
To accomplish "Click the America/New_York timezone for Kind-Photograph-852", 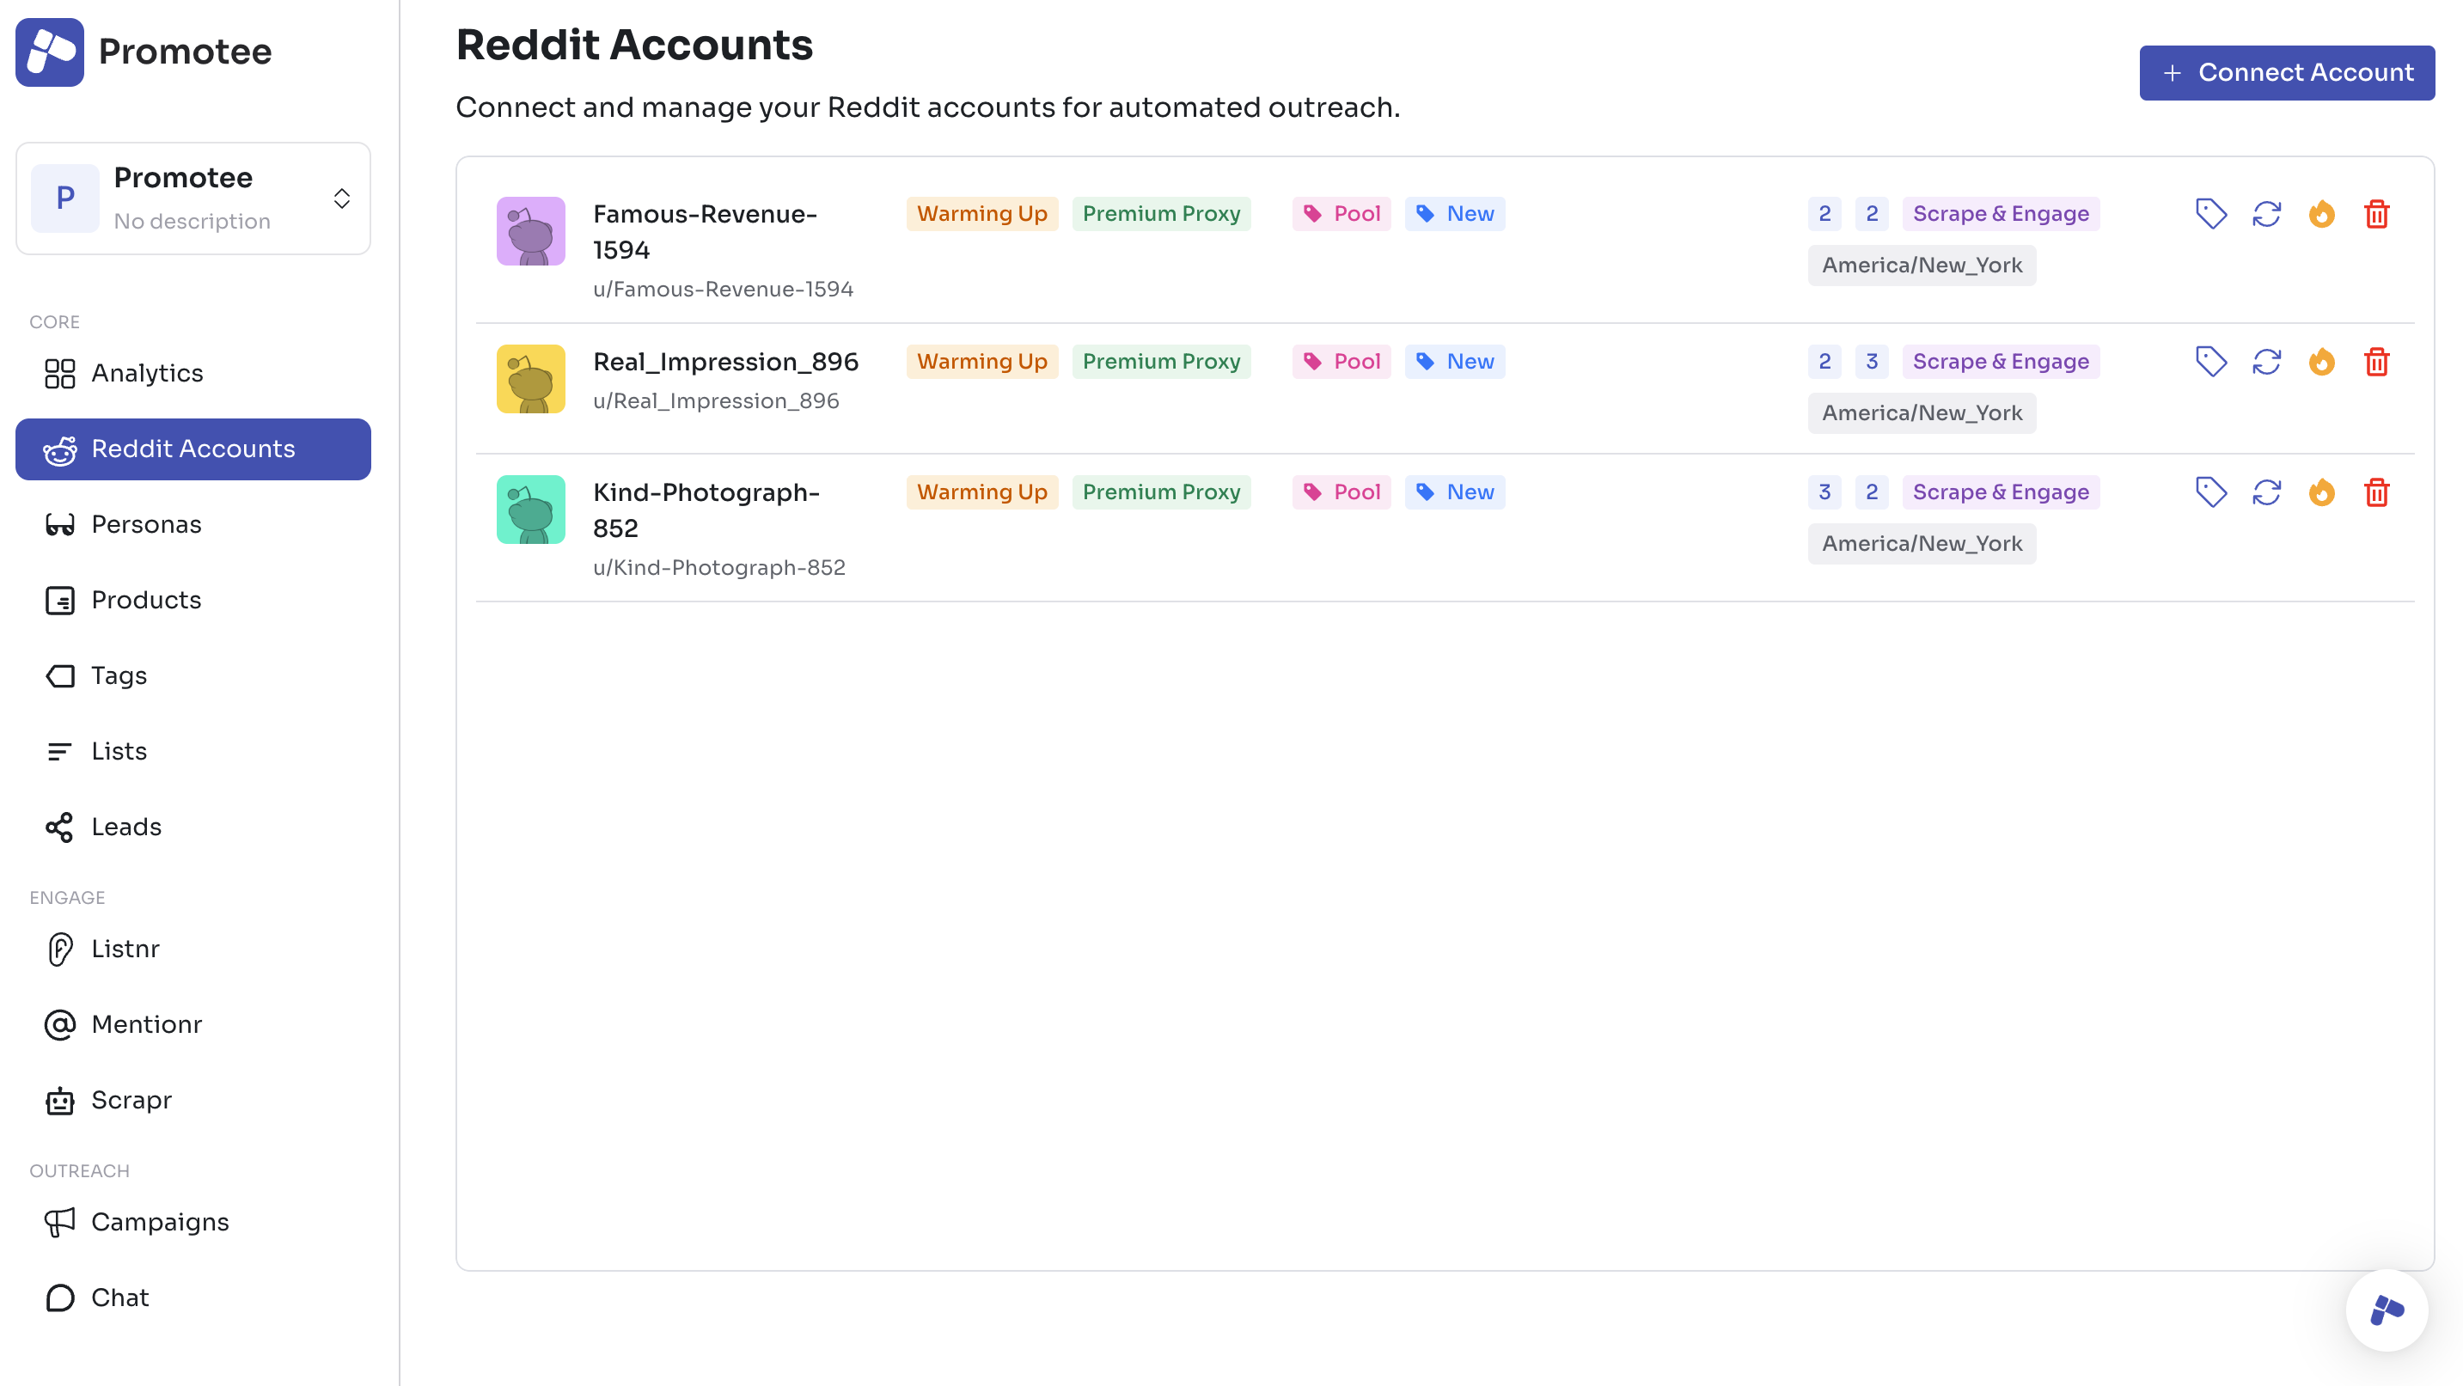I will (x=1921, y=543).
